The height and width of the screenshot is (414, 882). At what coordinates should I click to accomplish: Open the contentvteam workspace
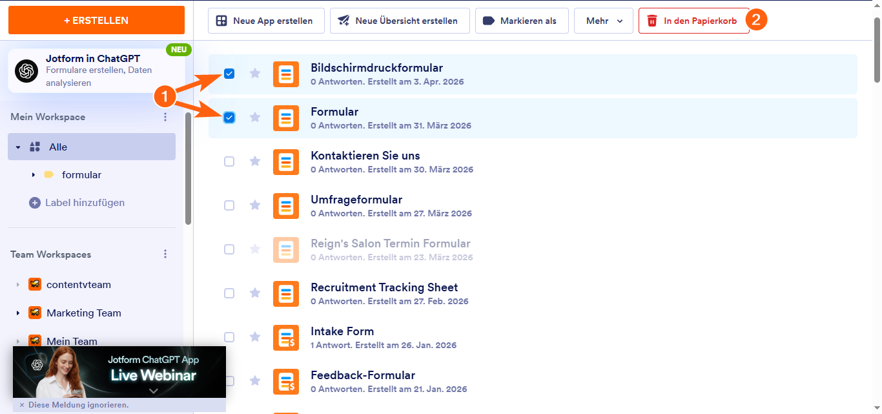[x=78, y=285]
